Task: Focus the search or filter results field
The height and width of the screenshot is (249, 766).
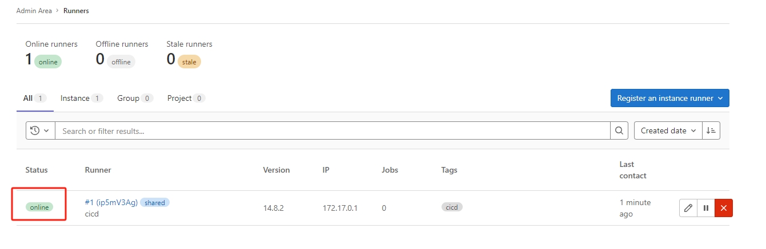Action: point(331,131)
